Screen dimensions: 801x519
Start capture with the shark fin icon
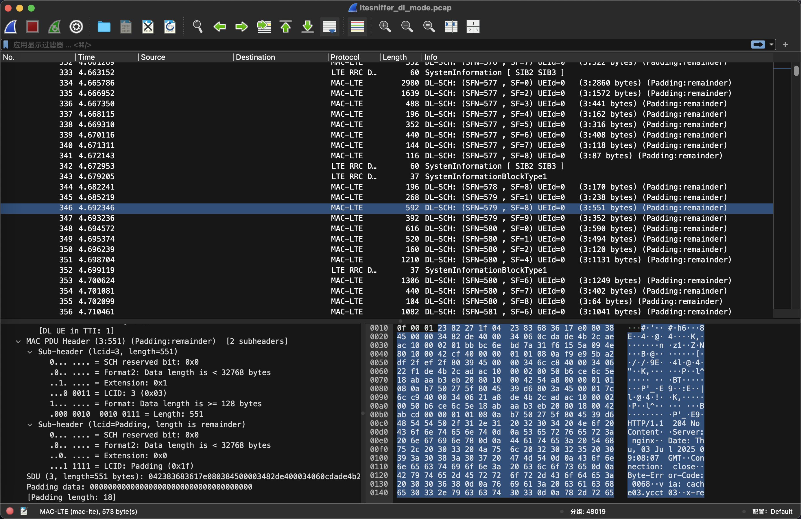[x=11, y=27]
